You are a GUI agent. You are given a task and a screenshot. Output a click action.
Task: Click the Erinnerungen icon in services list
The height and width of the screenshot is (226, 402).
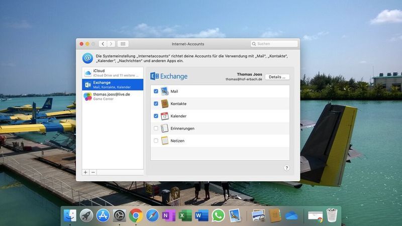point(165,128)
